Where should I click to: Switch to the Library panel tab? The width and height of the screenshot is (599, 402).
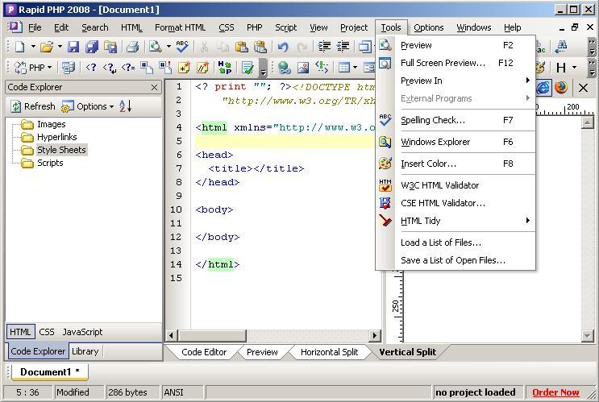[85, 351]
